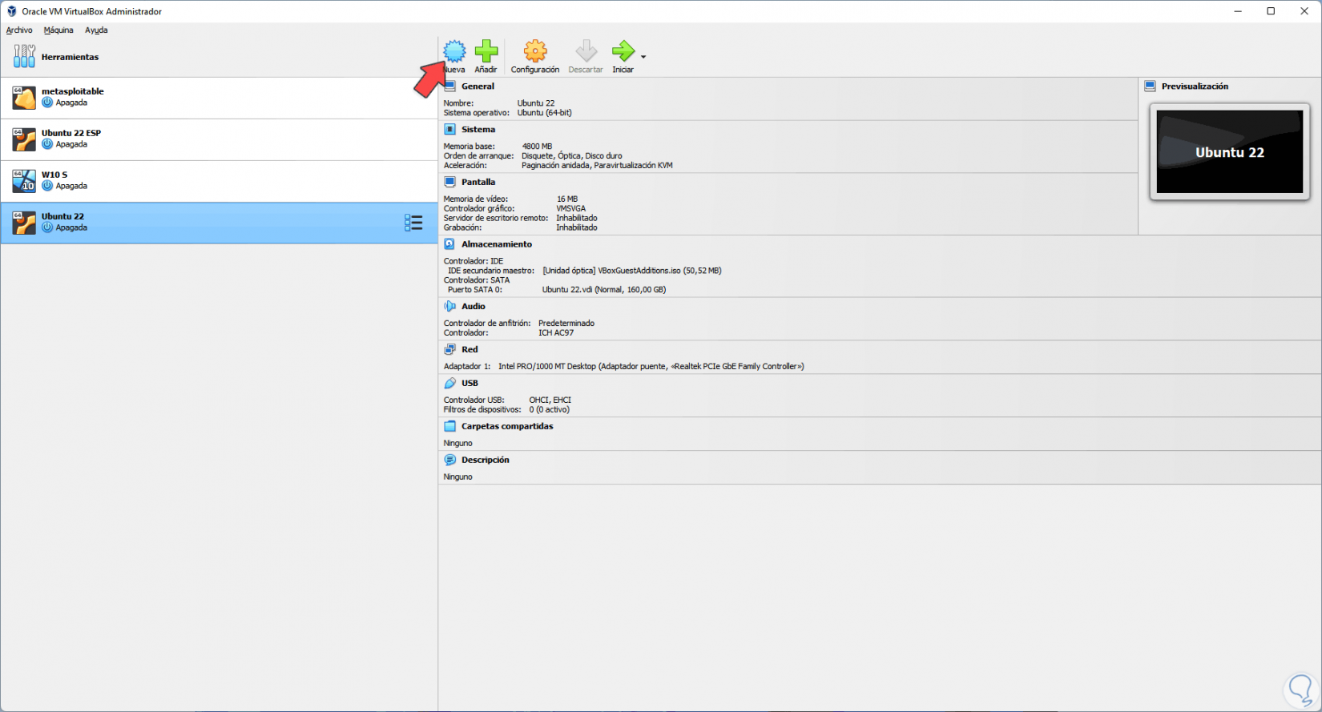Open Configuración gear icon in toolbar
1322x712 pixels.
[535, 51]
